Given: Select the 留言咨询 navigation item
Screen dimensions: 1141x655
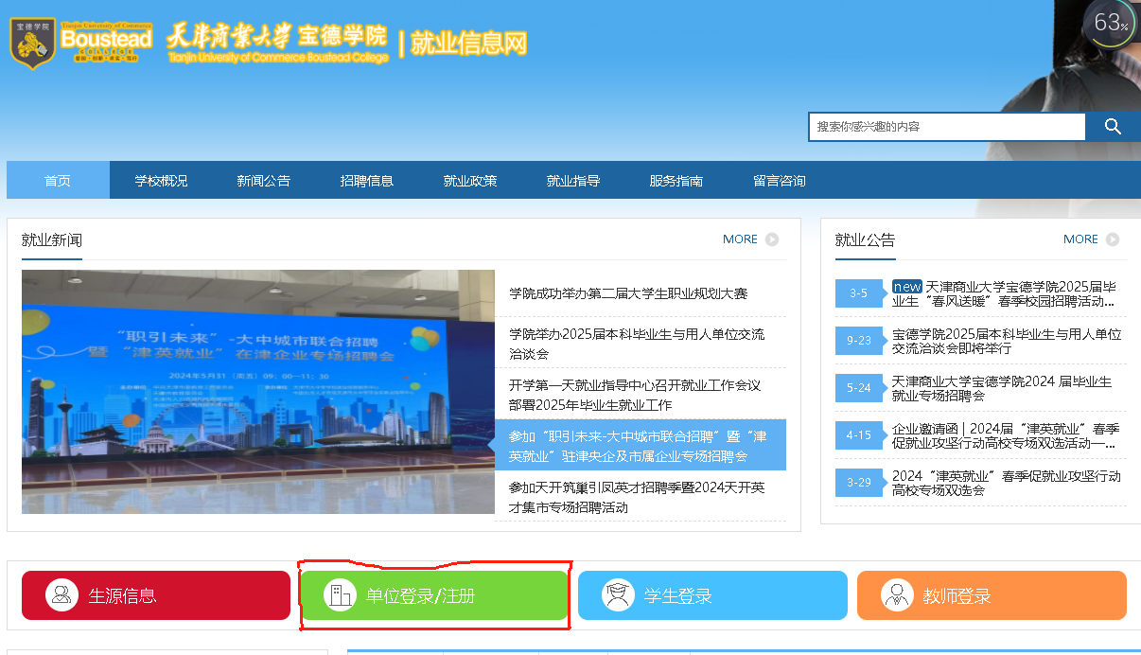Looking at the screenshot, I should [x=778, y=180].
